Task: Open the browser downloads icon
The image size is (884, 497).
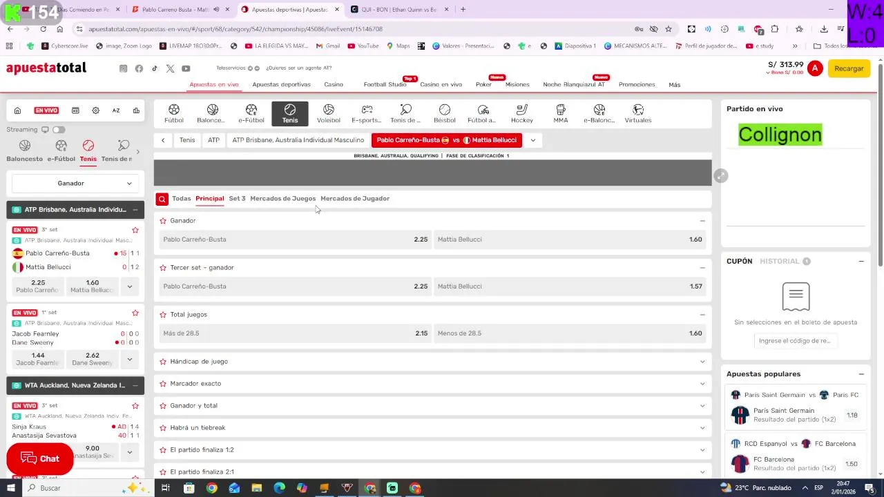Action: pos(824,29)
